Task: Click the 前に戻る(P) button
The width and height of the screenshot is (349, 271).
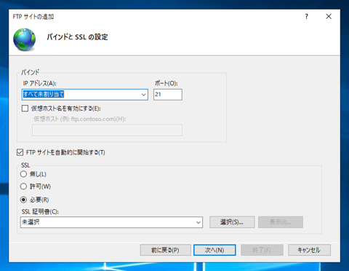Action: coord(165,250)
